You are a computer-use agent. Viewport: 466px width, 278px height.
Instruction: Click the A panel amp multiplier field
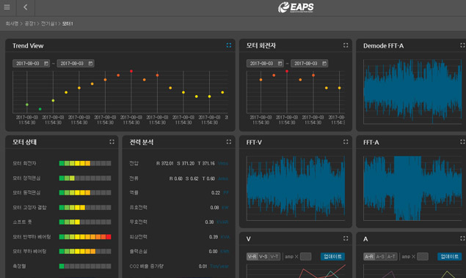pyautogui.click(x=423, y=257)
